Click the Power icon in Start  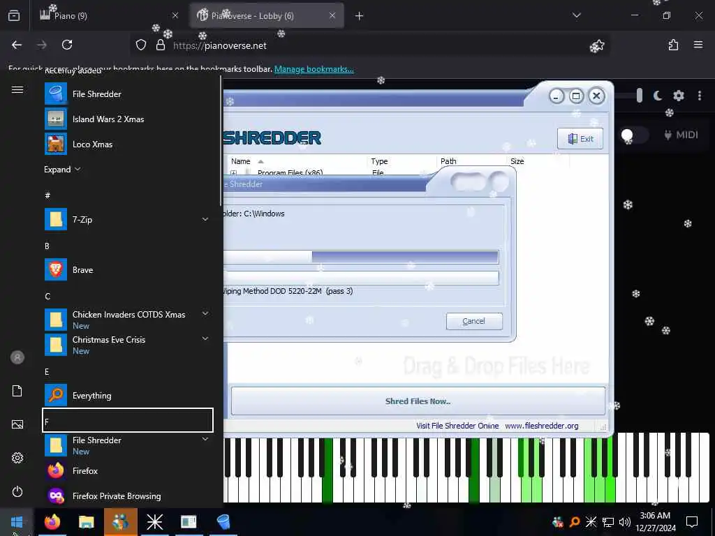tap(17, 491)
